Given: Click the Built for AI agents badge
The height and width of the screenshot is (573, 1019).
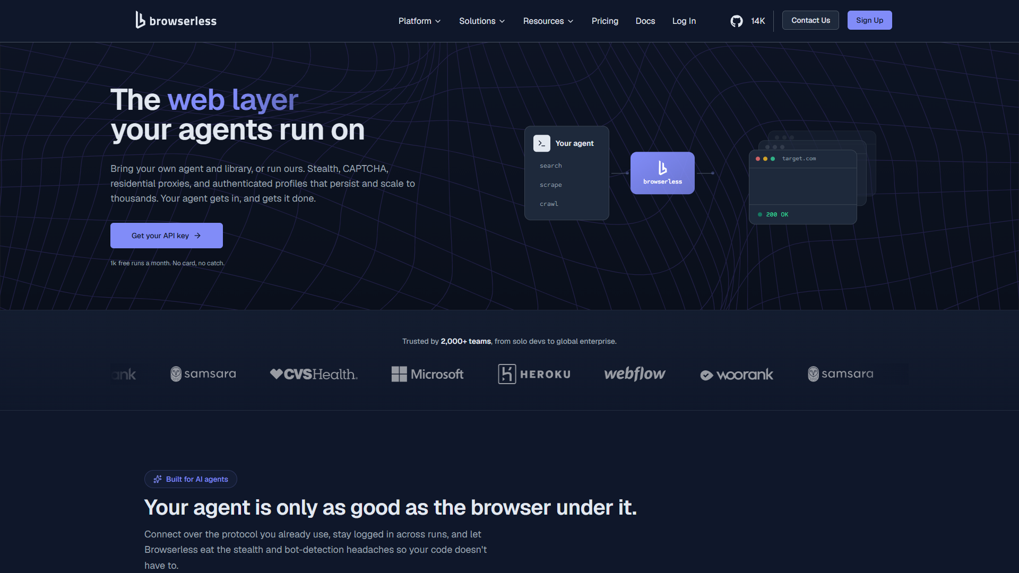Looking at the screenshot, I should [x=191, y=479].
